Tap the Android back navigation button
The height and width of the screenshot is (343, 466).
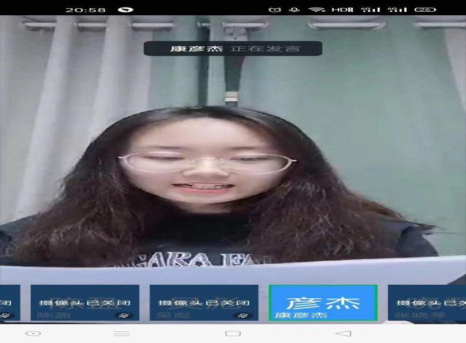pos(344,333)
